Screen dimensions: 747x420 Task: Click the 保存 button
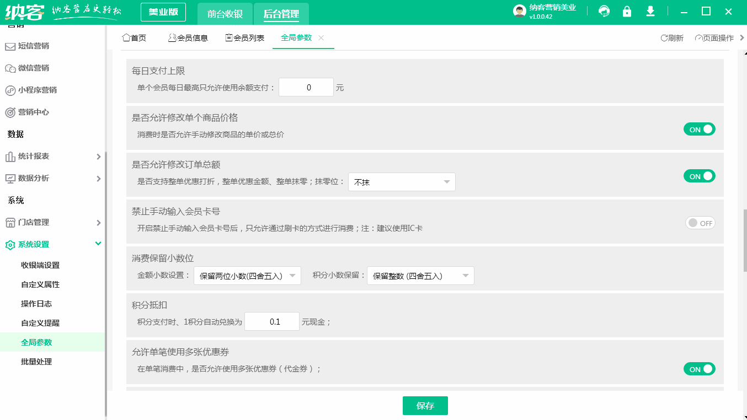click(425, 405)
